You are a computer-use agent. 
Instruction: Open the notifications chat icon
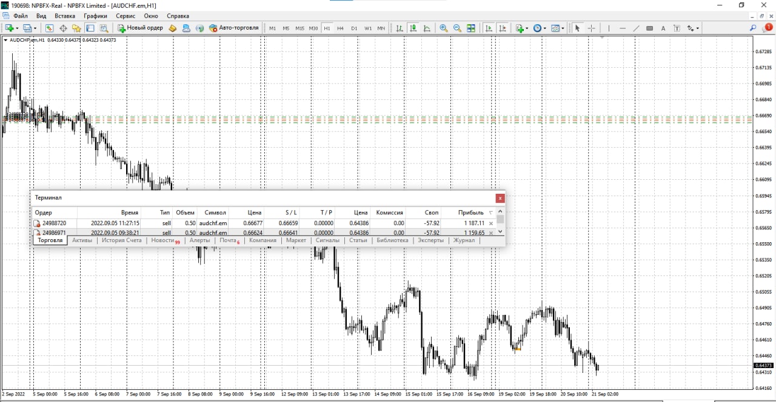click(x=767, y=27)
